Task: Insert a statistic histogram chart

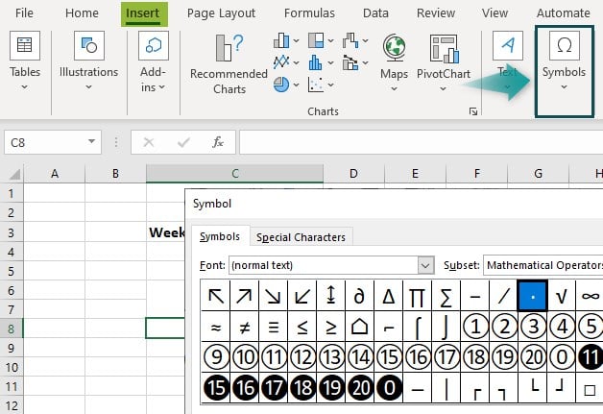Action: click(316, 62)
